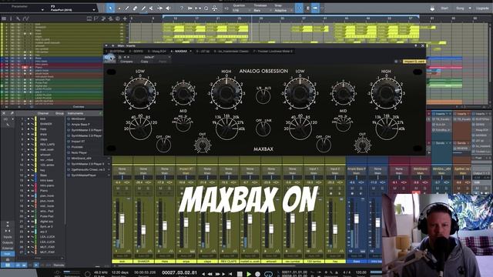Flip the right channel OFF/ON switch

324,145
